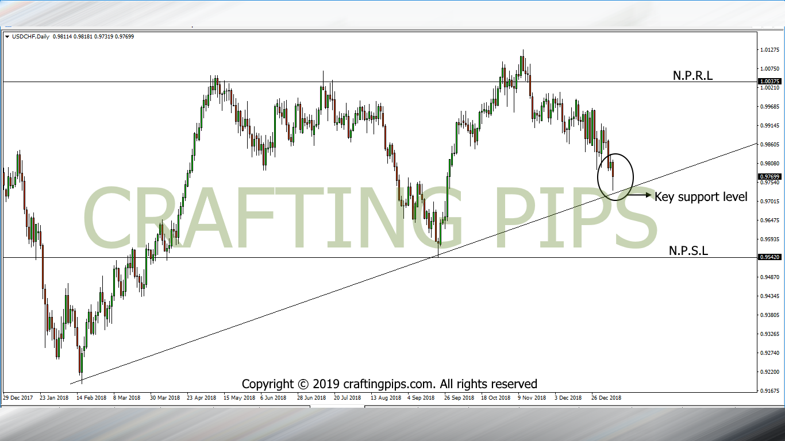Screen dimensions: 785x441
Task: Select the 0.97699 close value in the header
Action: pyautogui.click(x=125, y=37)
